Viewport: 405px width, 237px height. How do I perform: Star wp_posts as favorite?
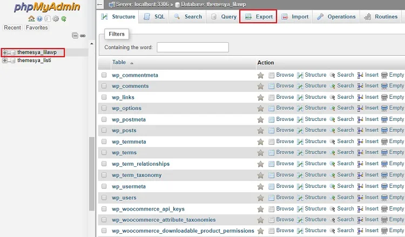point(261,131)
